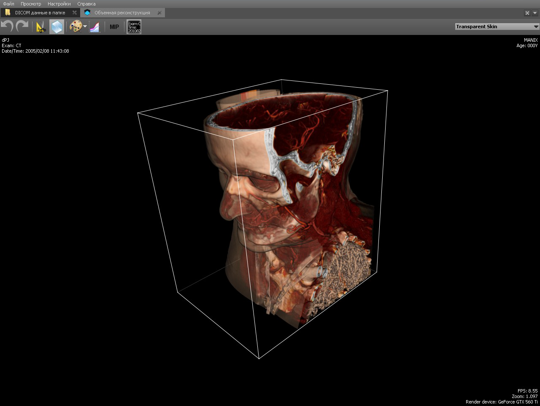This screenshot has height=406, width=540.
Task: Click the undo arrow in the toolbar
Action: click(x=7, y=27)
